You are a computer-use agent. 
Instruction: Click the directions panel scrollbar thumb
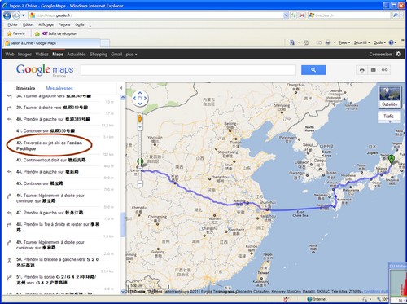coord(123,225)
